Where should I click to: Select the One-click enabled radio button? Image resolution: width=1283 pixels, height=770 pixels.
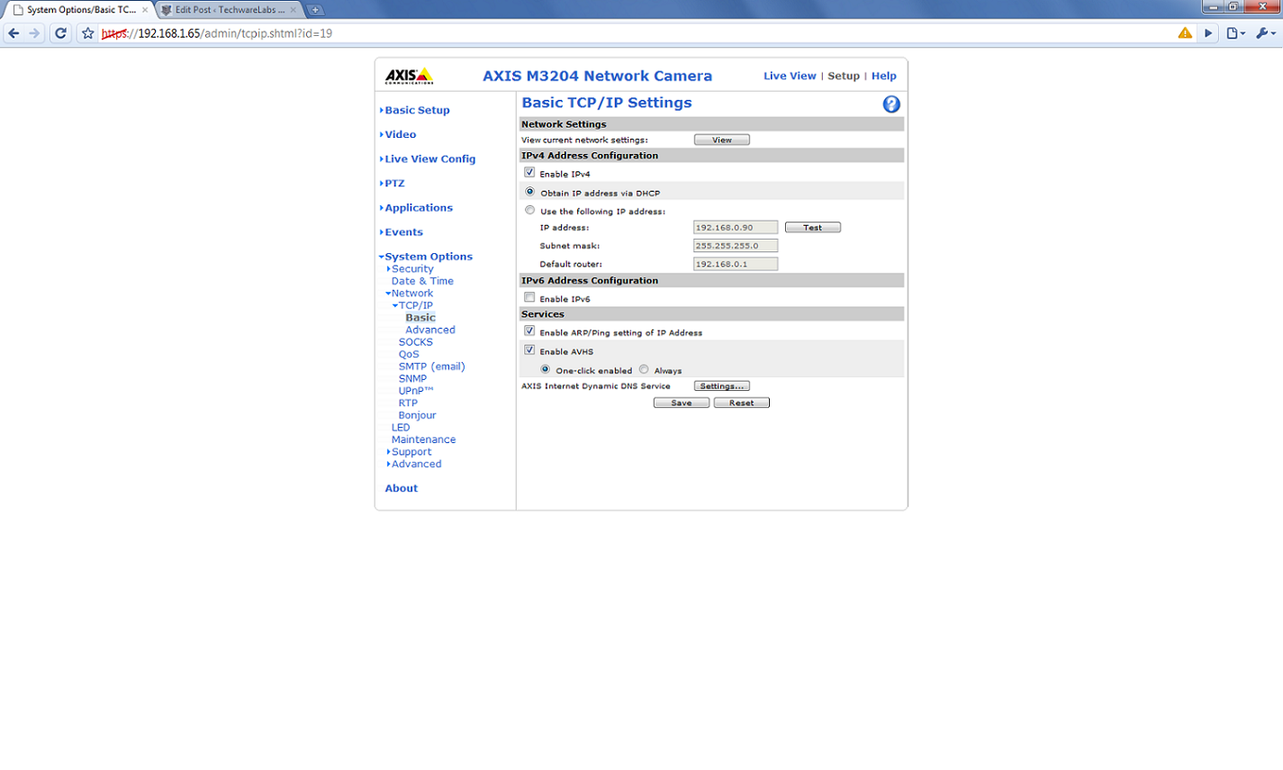[545, 369]
